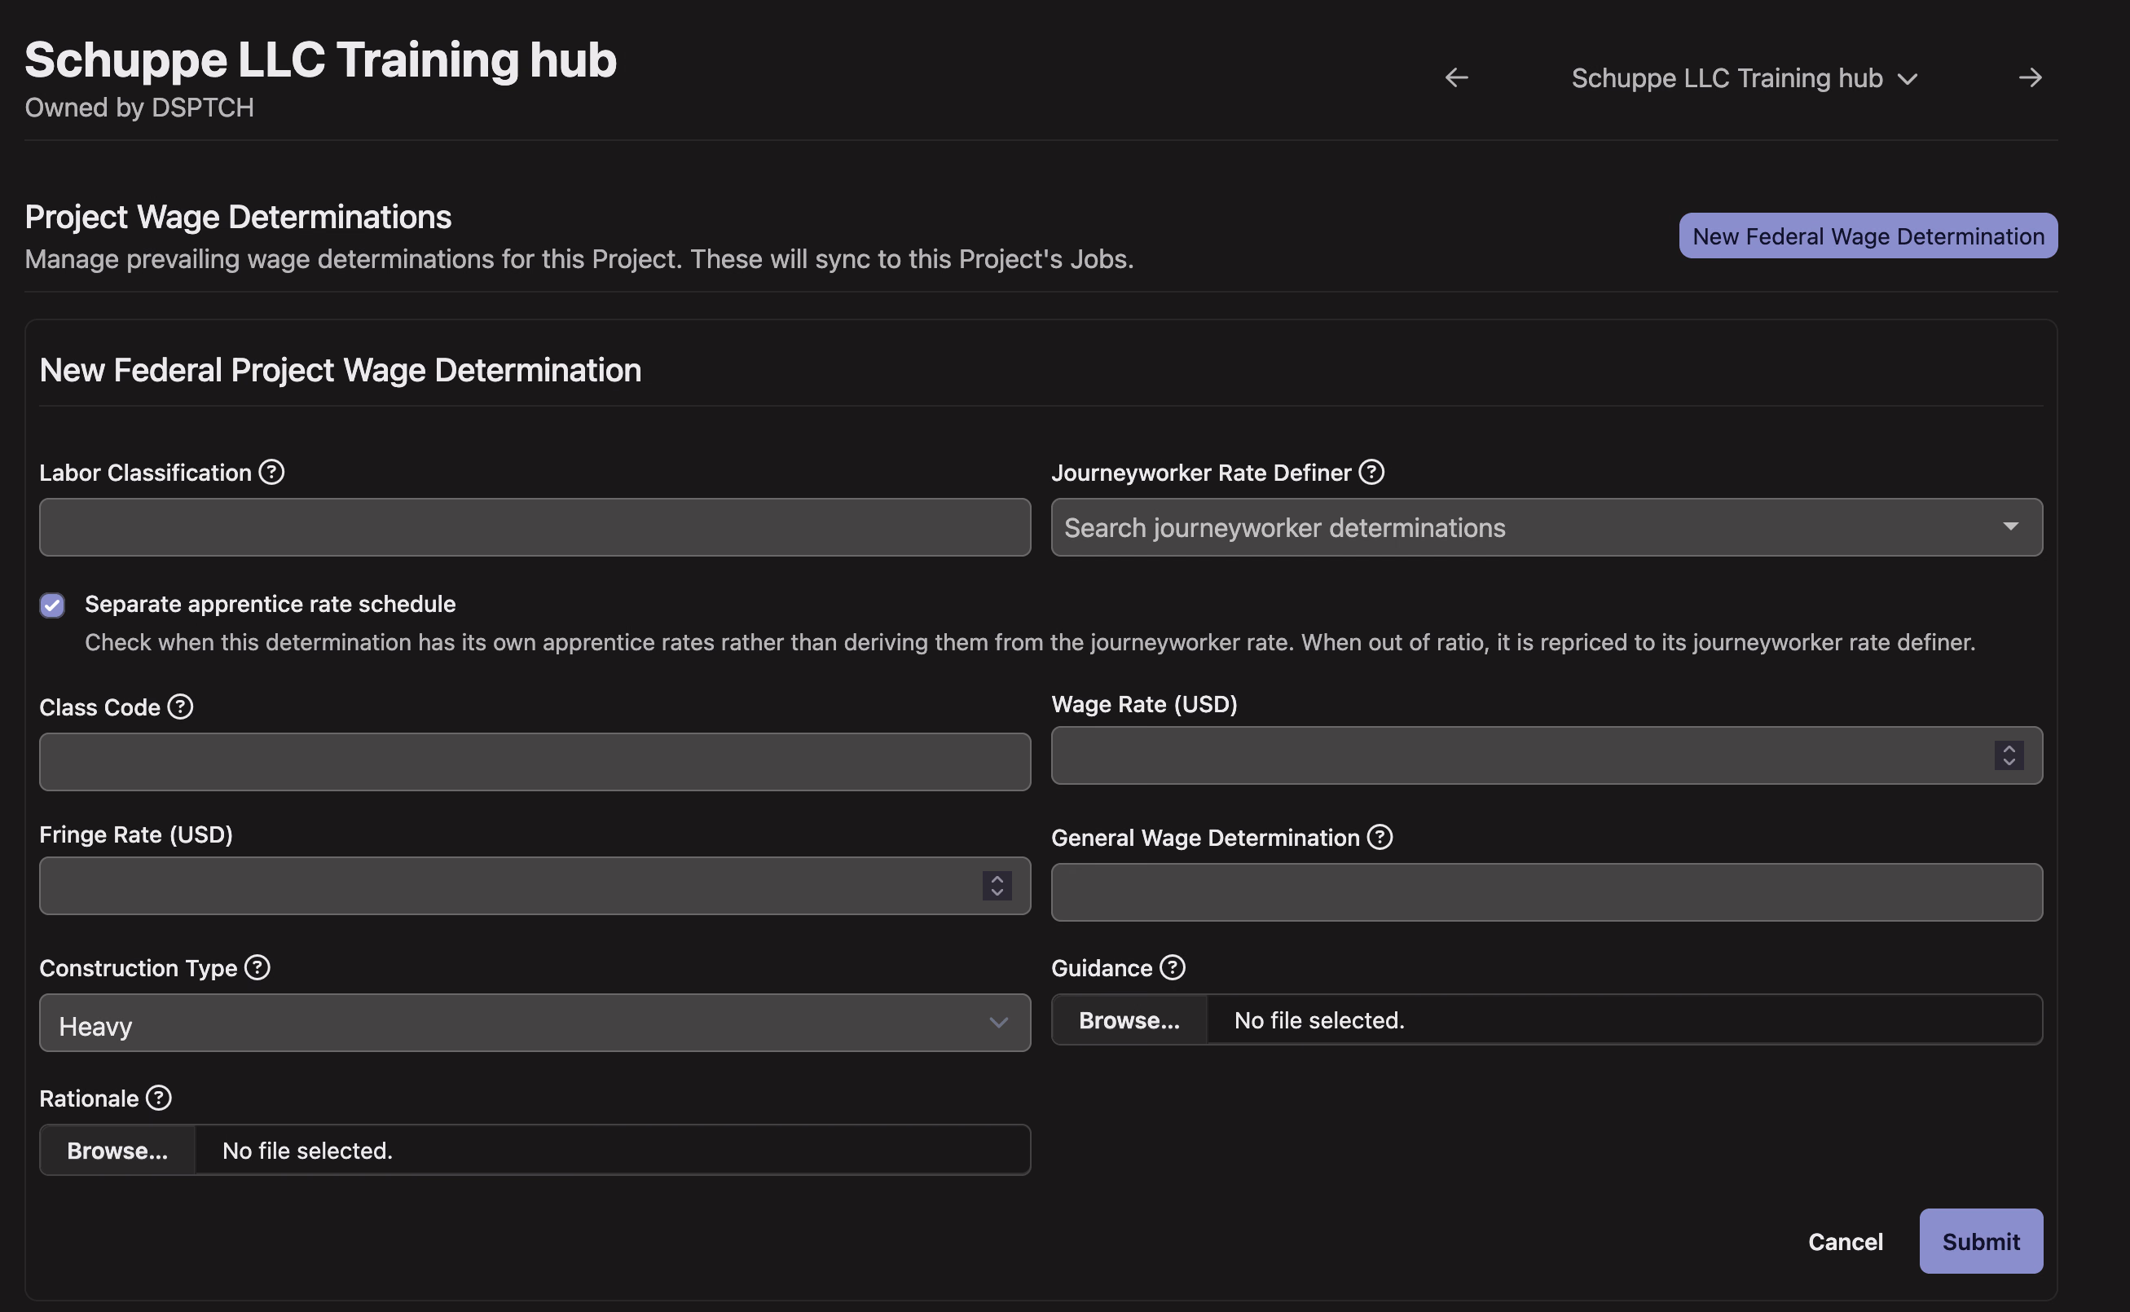Image resolution: width=2130 pixels, height=1312 pixels.
Task: Click the back arrow next to project selector
Action: click(x=1456, y=78)
